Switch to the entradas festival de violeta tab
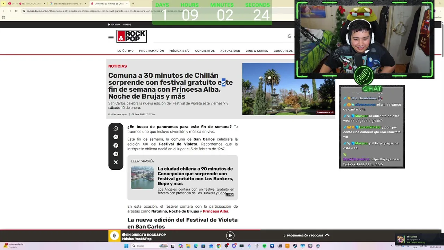This screenshot has height=250, width=444. click(68, 3)
